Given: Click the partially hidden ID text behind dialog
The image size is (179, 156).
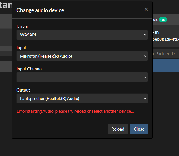Looking at the screenshot, I should tap(166, 39).
